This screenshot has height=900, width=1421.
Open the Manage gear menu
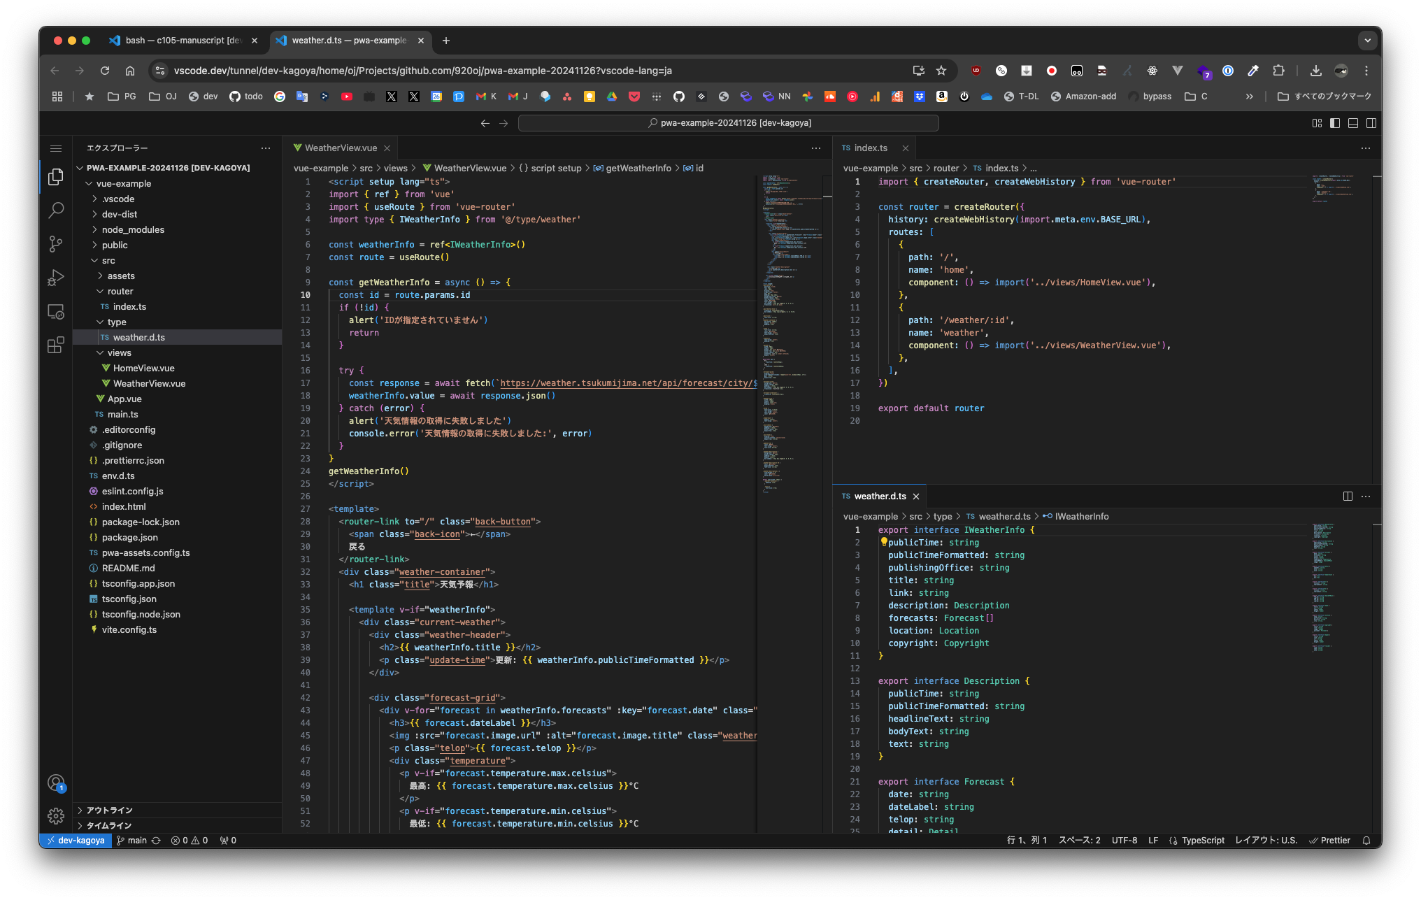pos(56,815)
